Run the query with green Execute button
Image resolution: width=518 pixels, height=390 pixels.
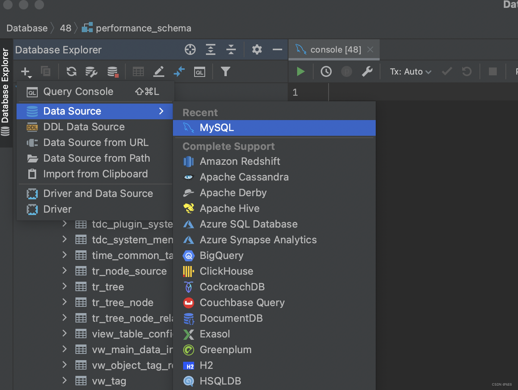pos(301,71)
